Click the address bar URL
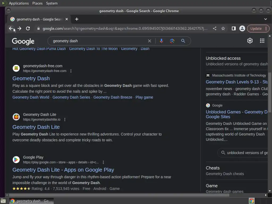This screenshot has height=204, width=272. [125, 28]
